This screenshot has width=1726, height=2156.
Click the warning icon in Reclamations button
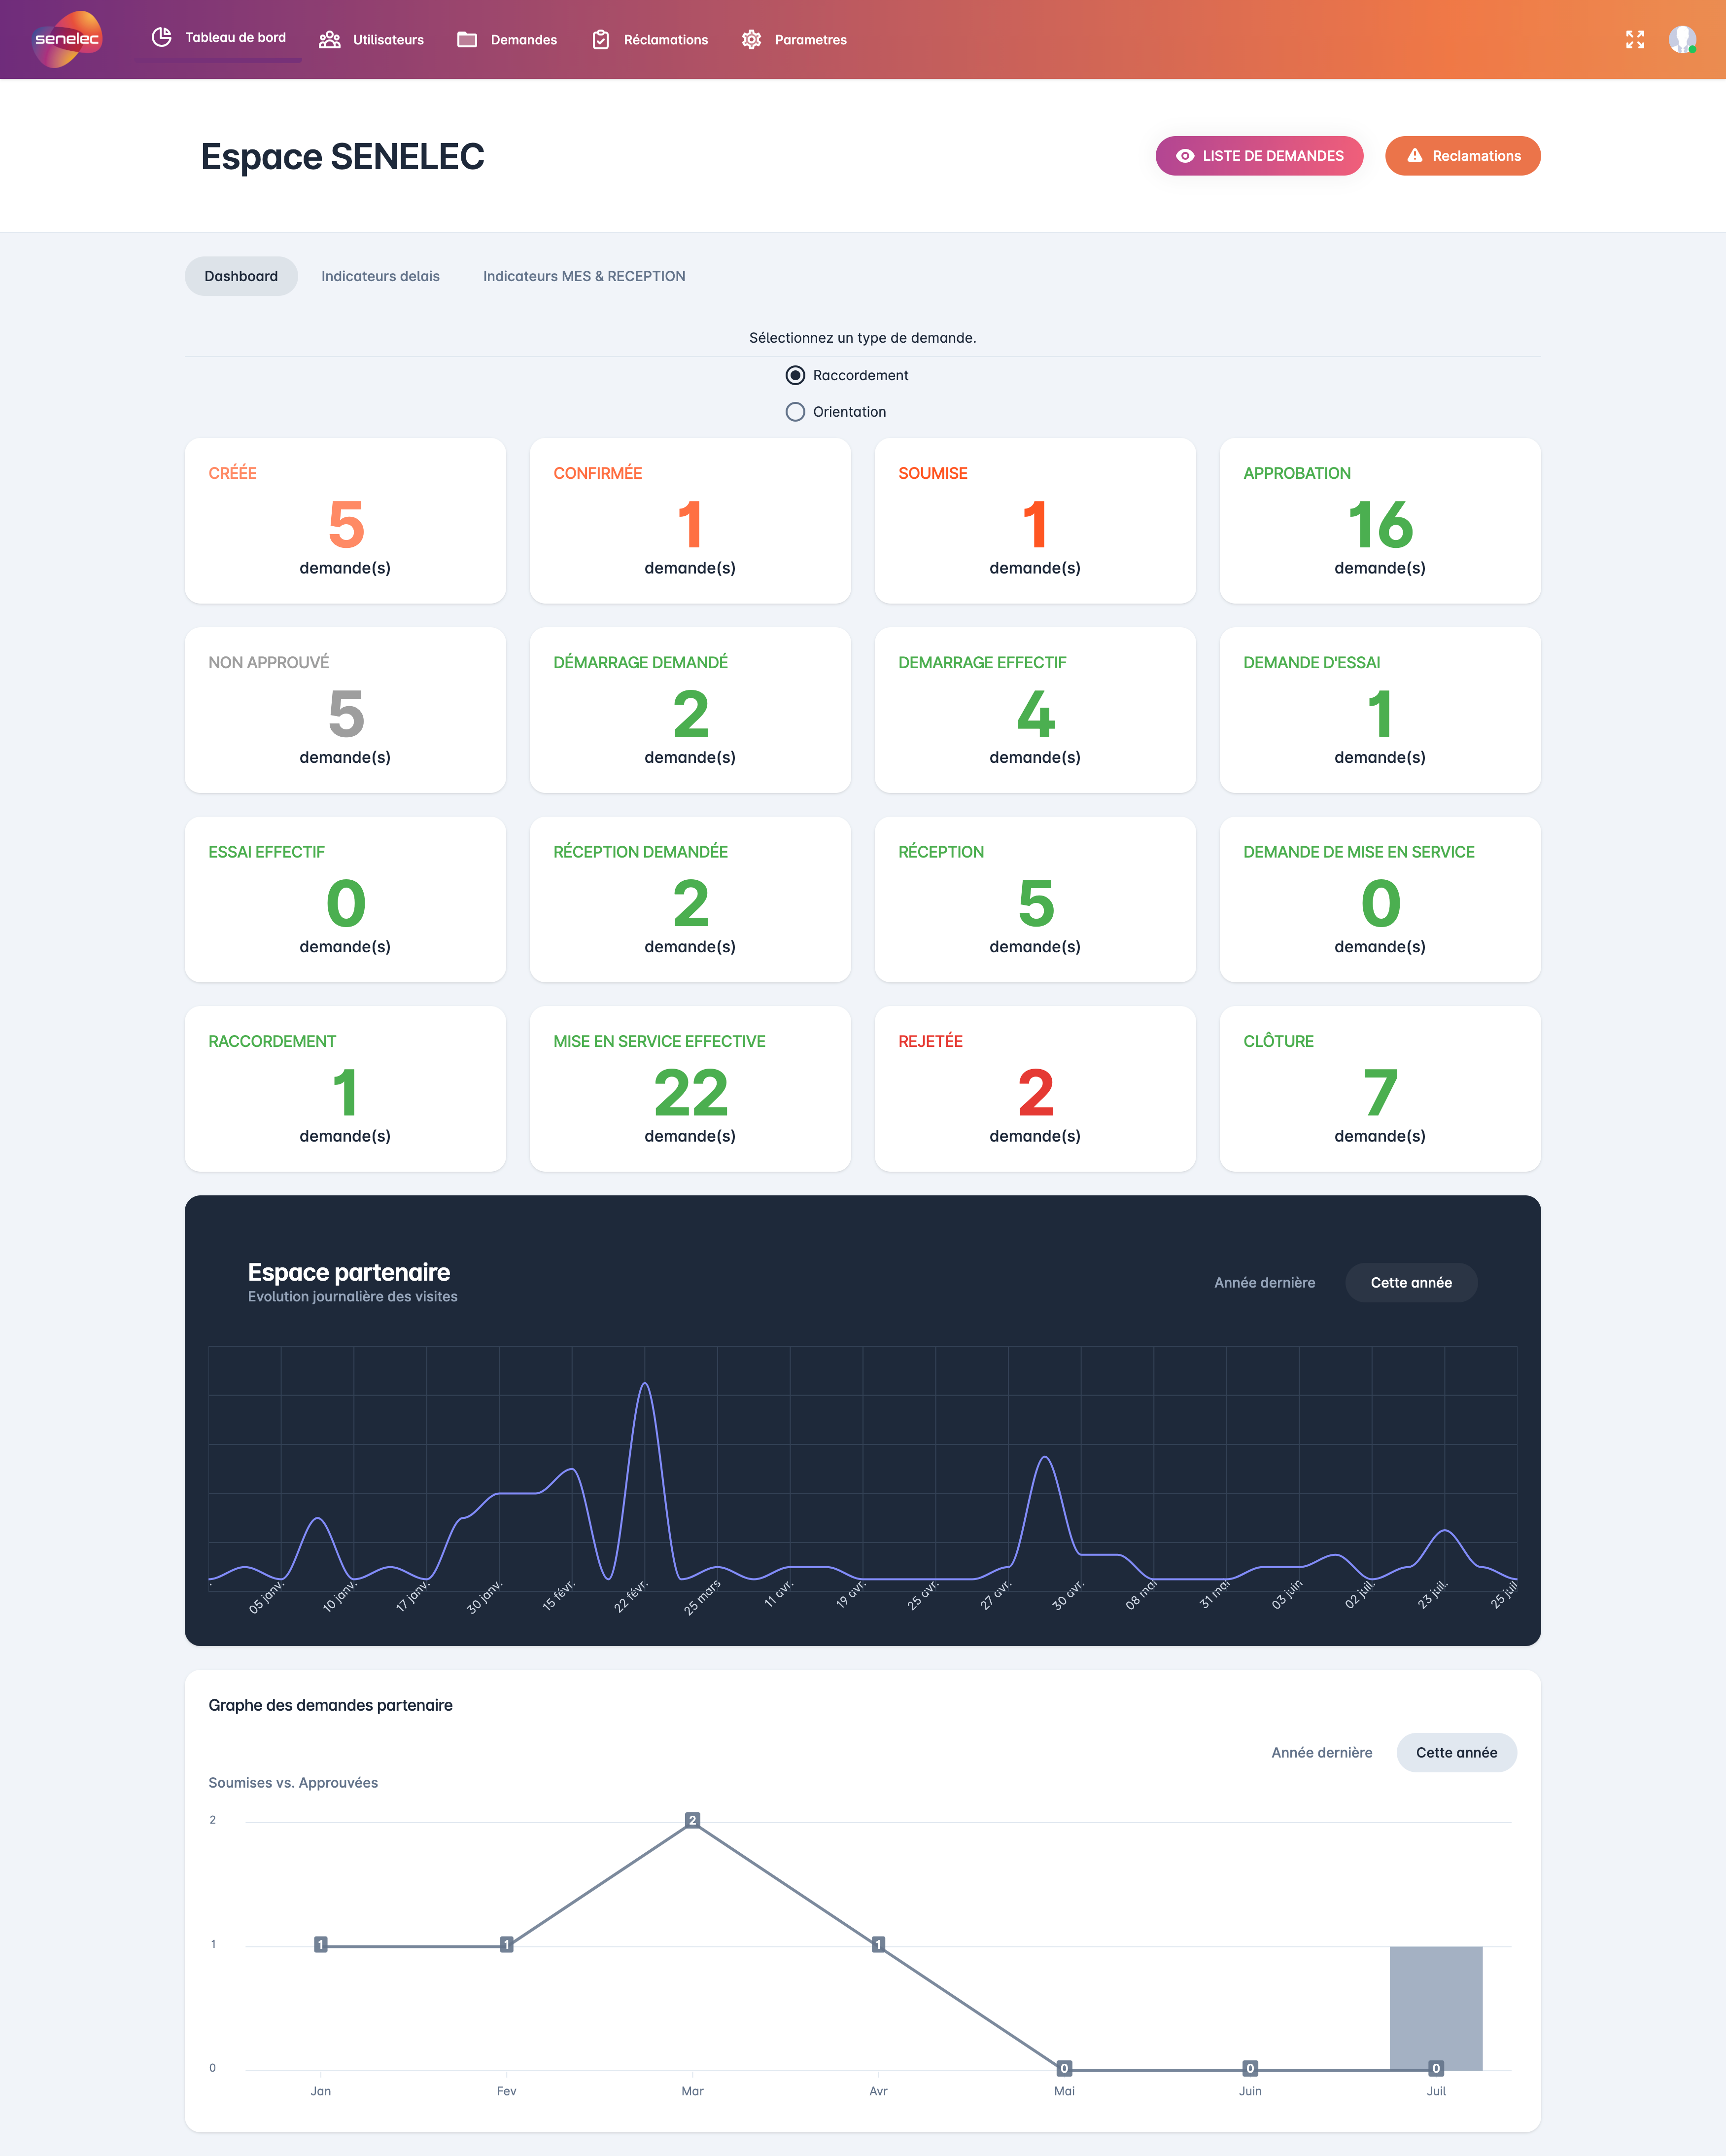(x=1414, y=155)
